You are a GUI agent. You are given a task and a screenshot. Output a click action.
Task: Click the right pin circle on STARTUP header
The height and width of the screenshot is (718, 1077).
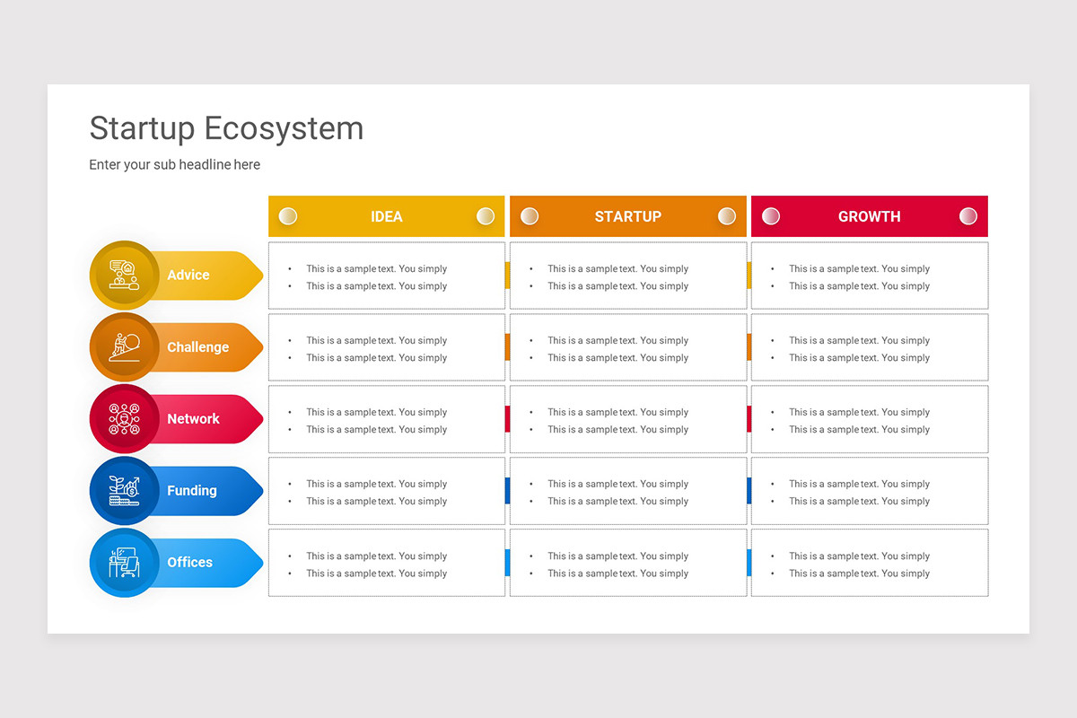click(727, 216)
